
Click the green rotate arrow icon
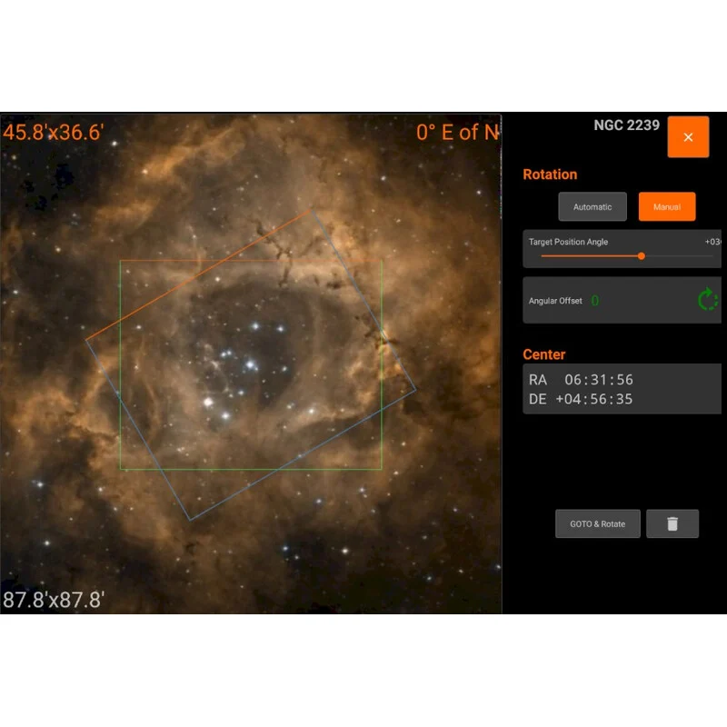(x=707, y=300)
